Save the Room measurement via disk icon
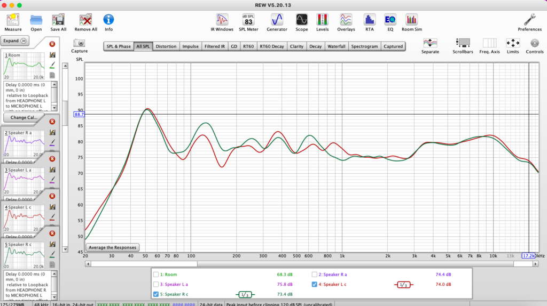Image resolution: width=547 pixels, height=306 pixels. [x=52, y=55]
